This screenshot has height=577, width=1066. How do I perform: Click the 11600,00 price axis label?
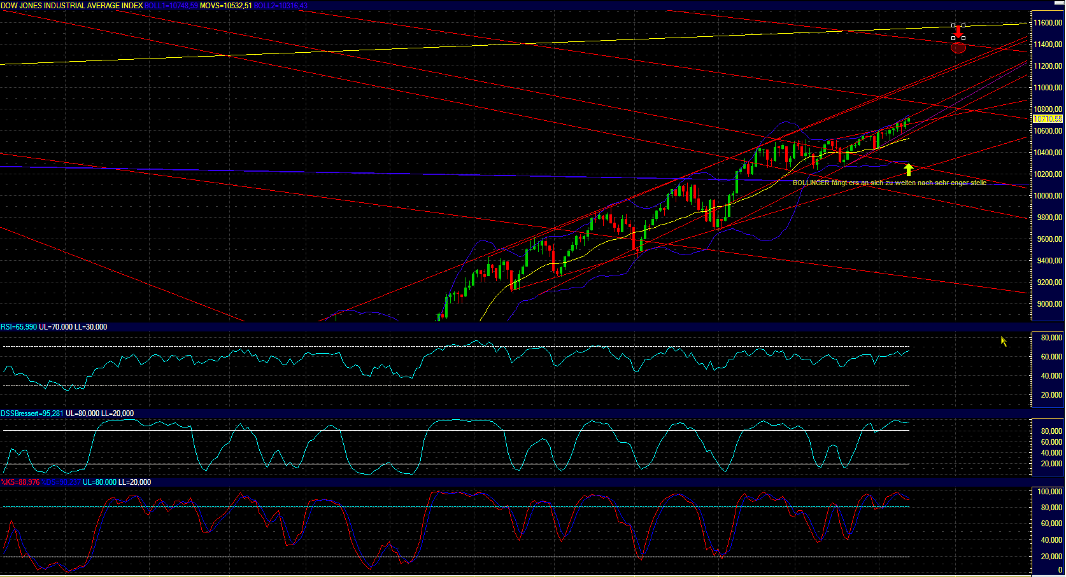[1048, 23]
